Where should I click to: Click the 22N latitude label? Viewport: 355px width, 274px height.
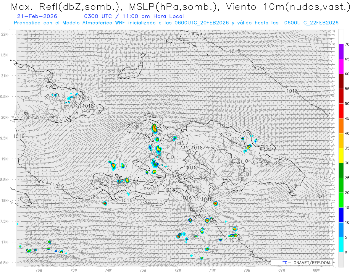[x=5, y=34]
